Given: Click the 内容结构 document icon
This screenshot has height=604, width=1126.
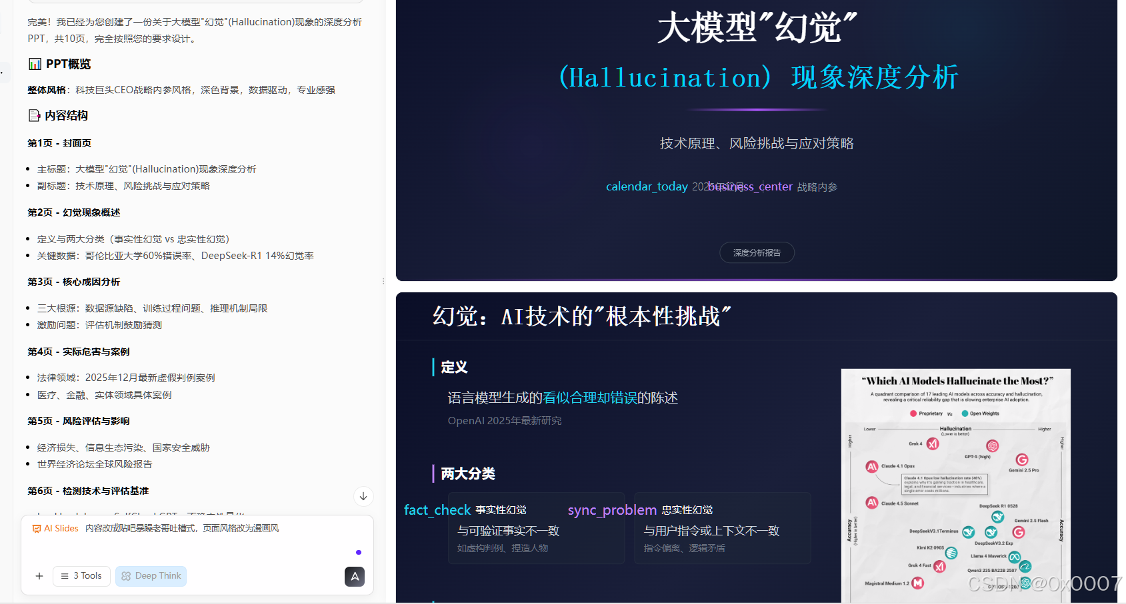Looking at the screenshot, I should [x=34, y=115].
